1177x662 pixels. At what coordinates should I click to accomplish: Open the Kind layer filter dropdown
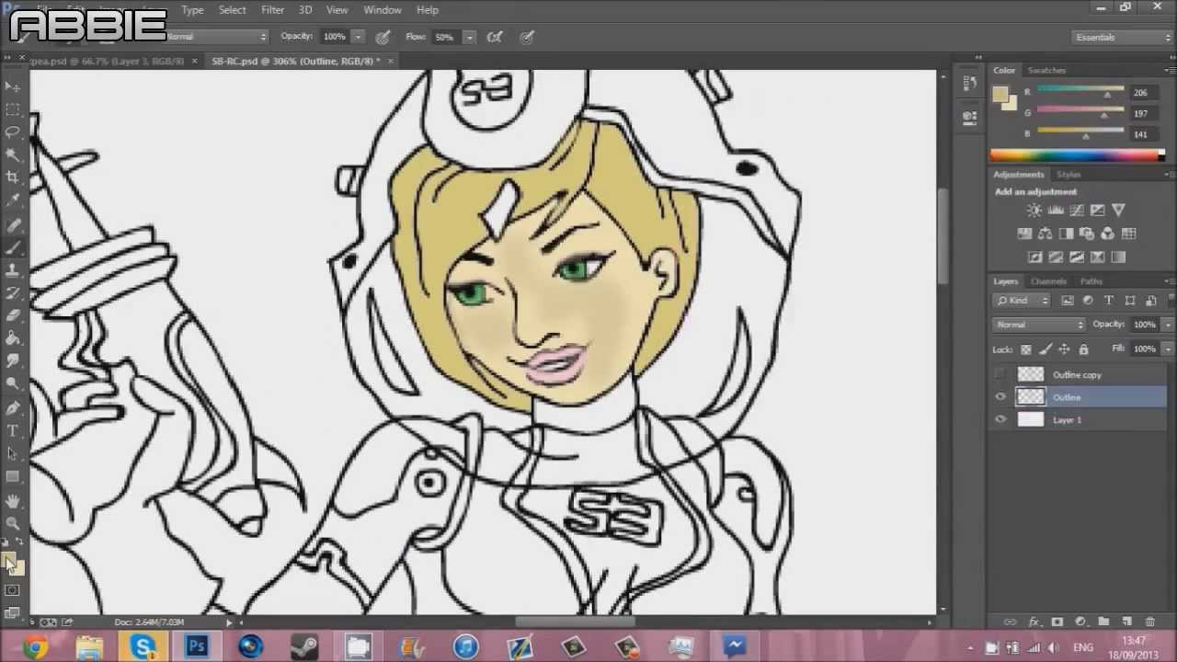pyautogui.click(x=1023, y=301)
